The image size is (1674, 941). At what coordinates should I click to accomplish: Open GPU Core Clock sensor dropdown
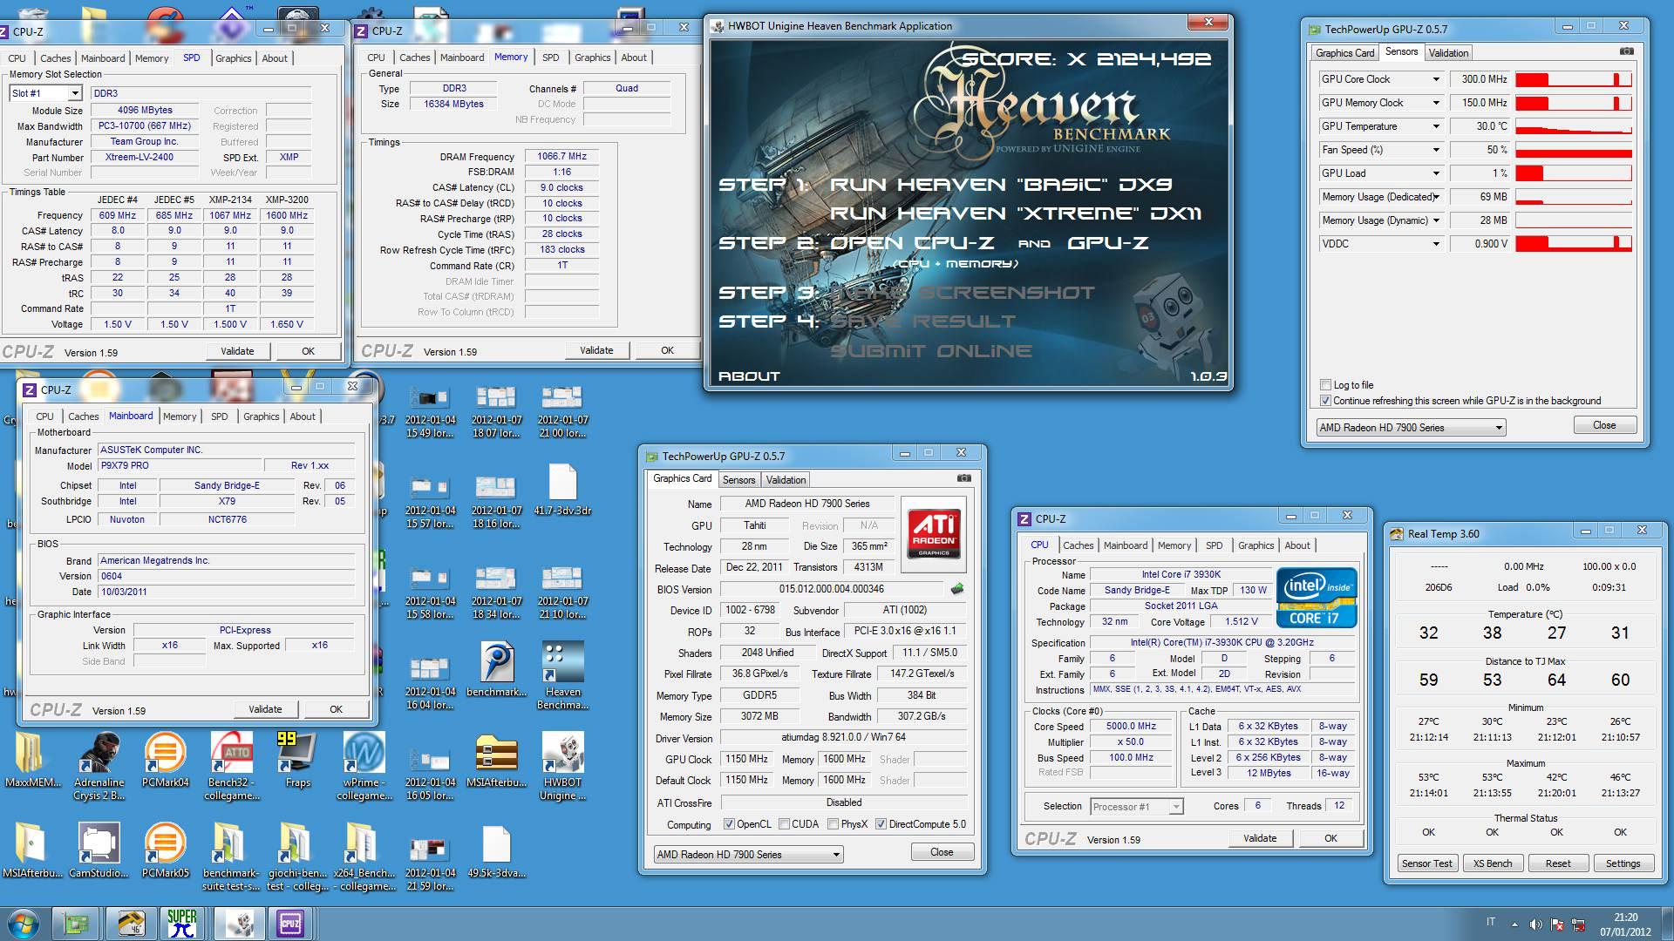tap(1380, 79)
